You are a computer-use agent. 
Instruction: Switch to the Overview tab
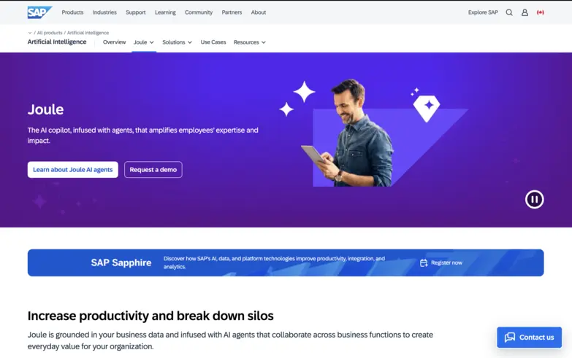click(x=114, y=42)
